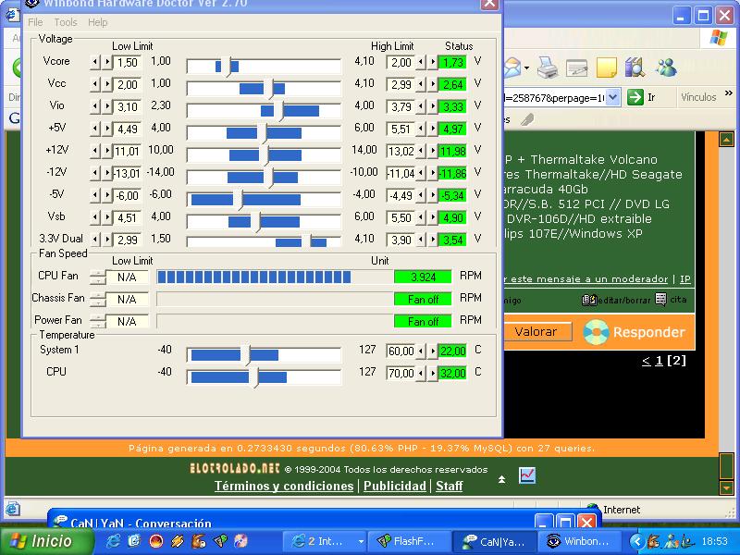Viewport: 740px width, 555px height.
Task: Expand the Vínculos links chevron
Action: (729, 93)
